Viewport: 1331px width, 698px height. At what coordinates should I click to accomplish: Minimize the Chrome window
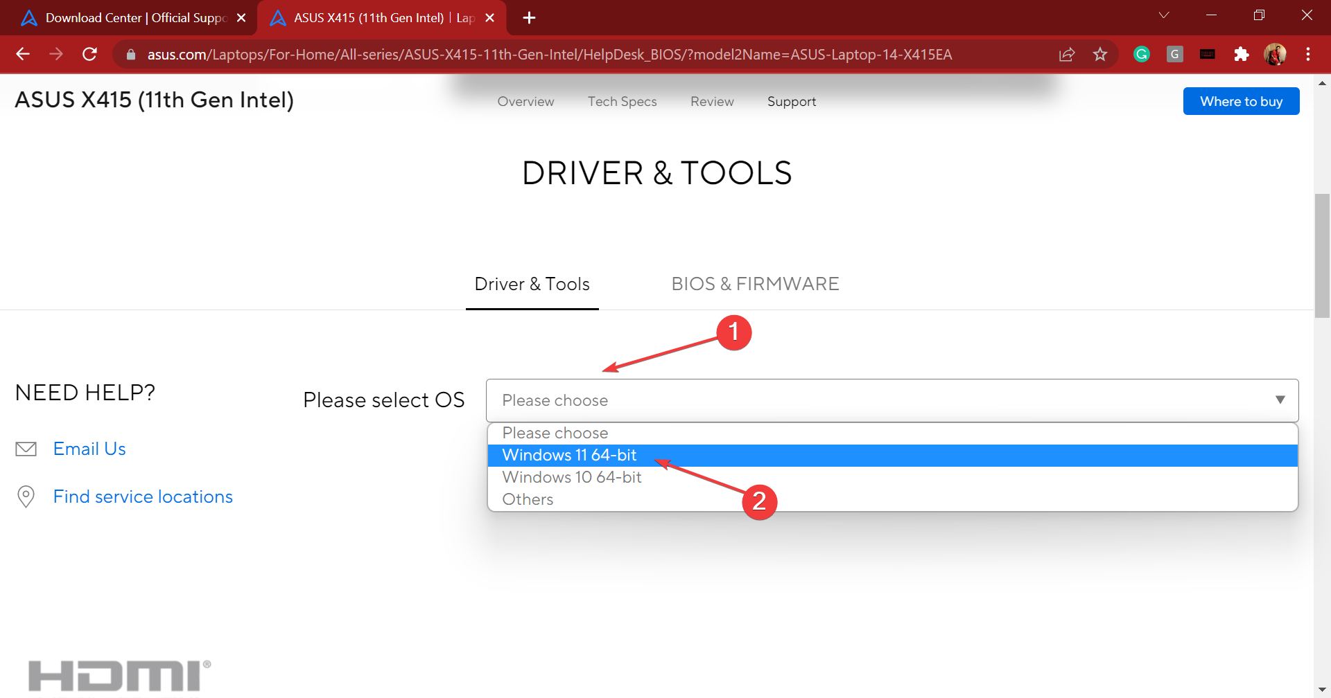point(1212,15)
